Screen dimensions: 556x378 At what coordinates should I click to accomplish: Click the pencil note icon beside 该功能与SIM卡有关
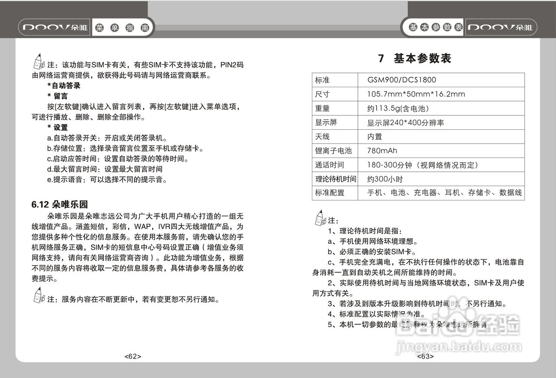[x=39, y=62]
